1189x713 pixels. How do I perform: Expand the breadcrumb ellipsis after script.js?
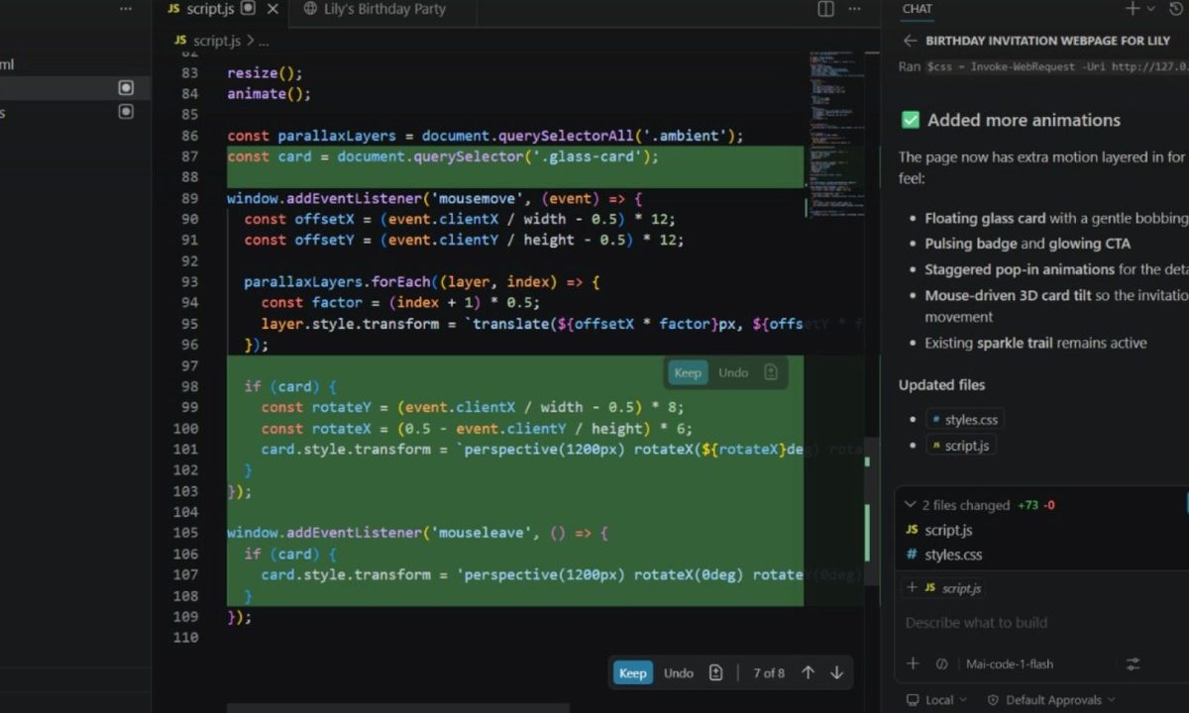[x=263, y=41]
